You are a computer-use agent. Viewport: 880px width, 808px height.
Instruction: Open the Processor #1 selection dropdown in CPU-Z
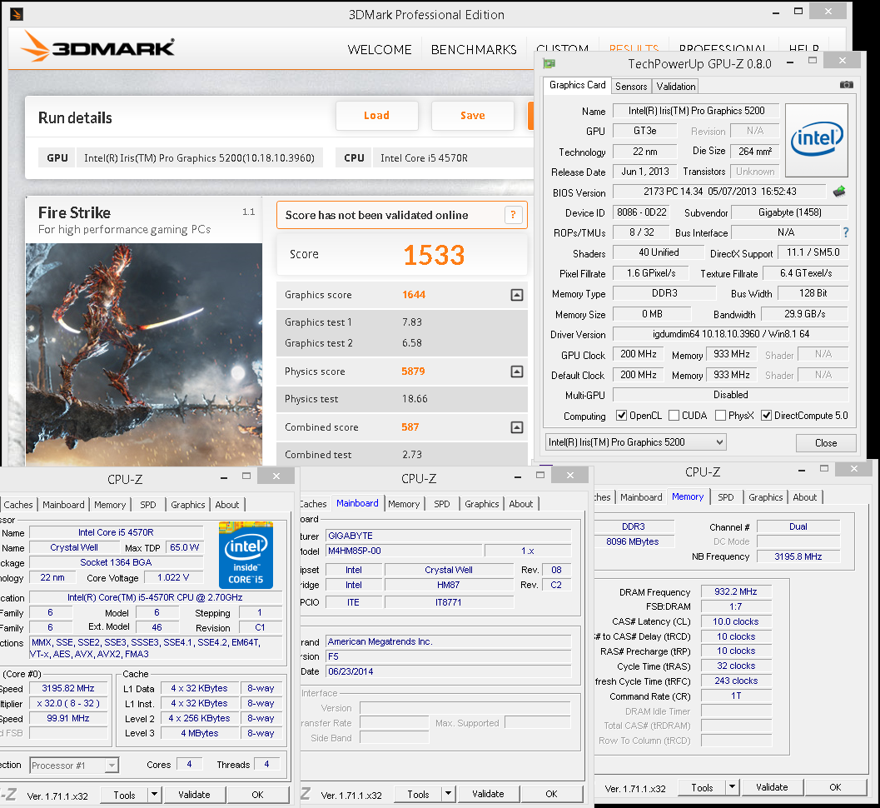[74, 766]
